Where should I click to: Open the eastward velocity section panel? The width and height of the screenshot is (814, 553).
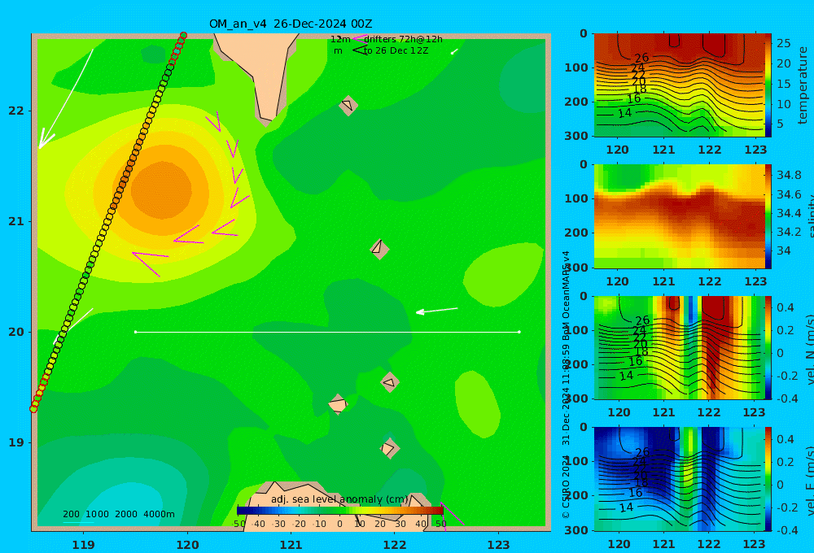(680, 479)
